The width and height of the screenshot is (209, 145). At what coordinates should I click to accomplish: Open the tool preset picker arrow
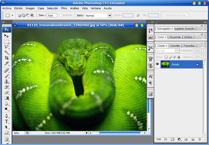[12, 15]
